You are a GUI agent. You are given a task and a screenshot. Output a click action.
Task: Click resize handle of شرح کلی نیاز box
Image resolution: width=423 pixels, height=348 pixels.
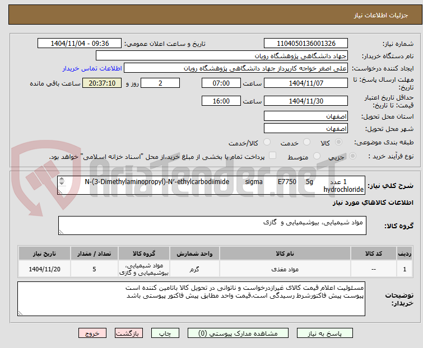tap(60, 192)
